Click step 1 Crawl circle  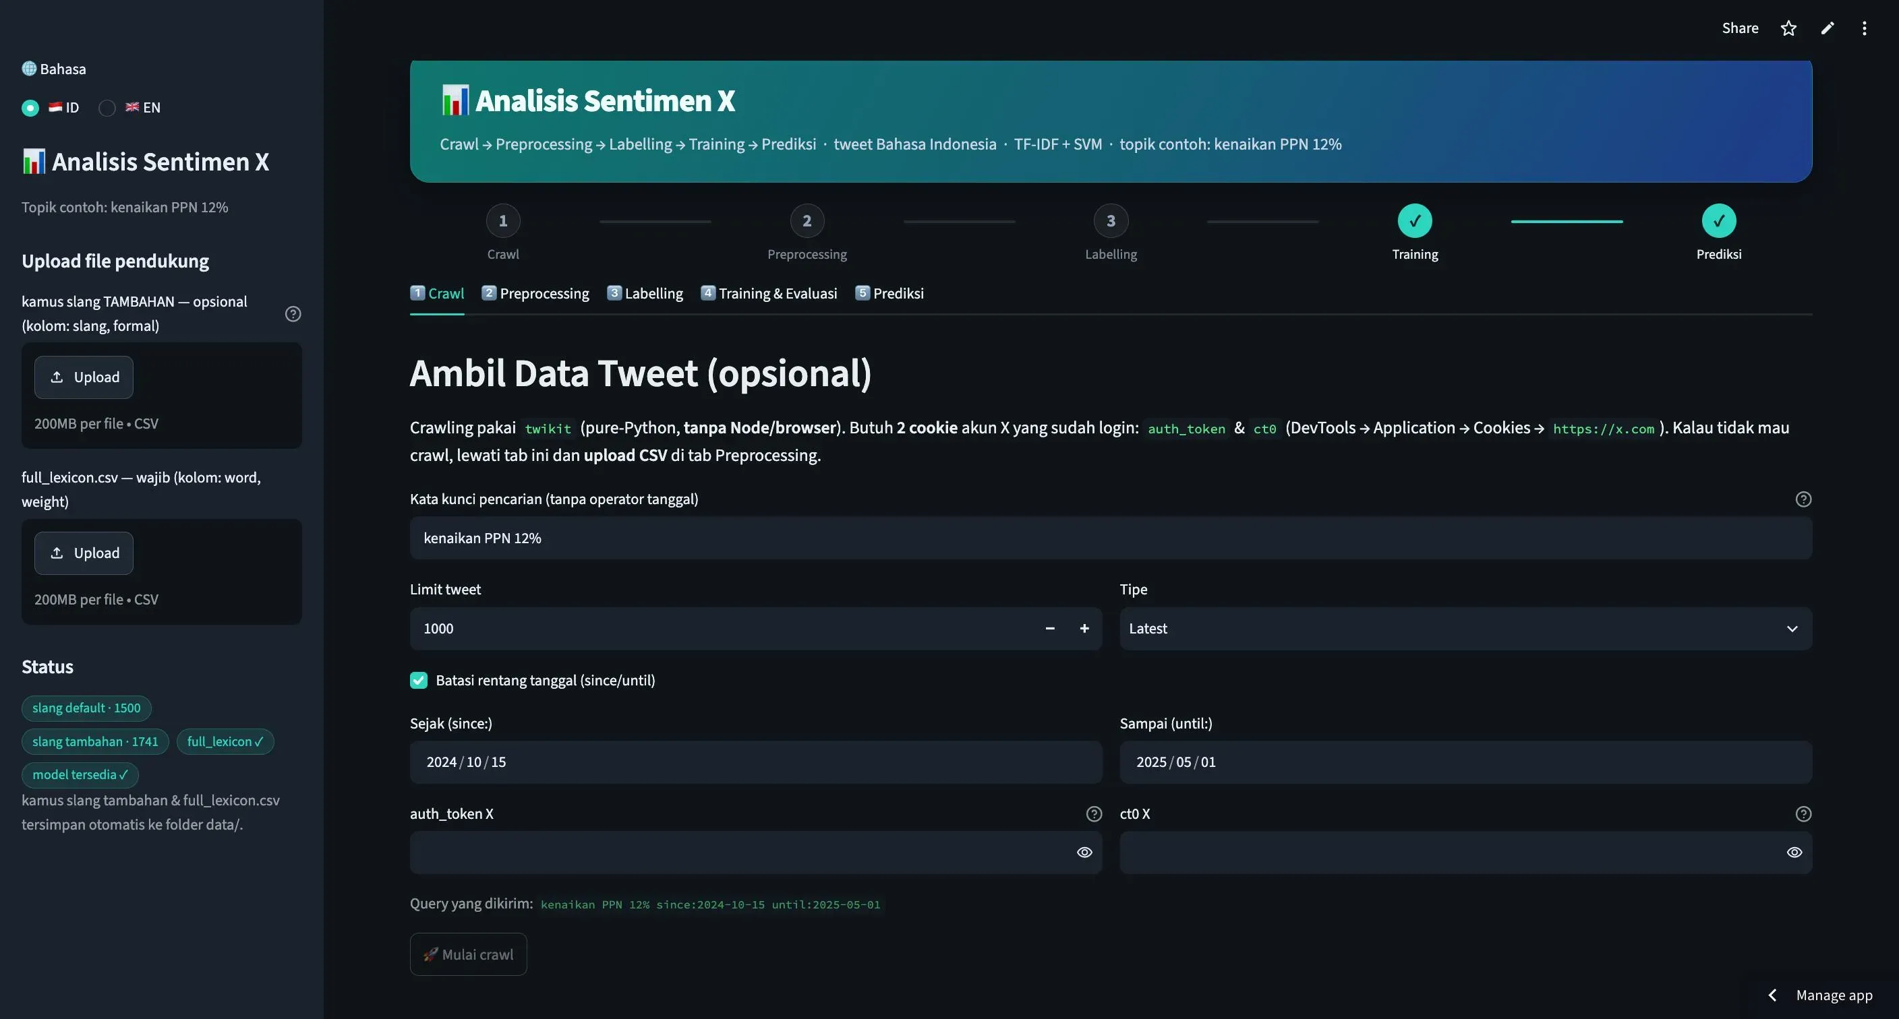[503, 221]
